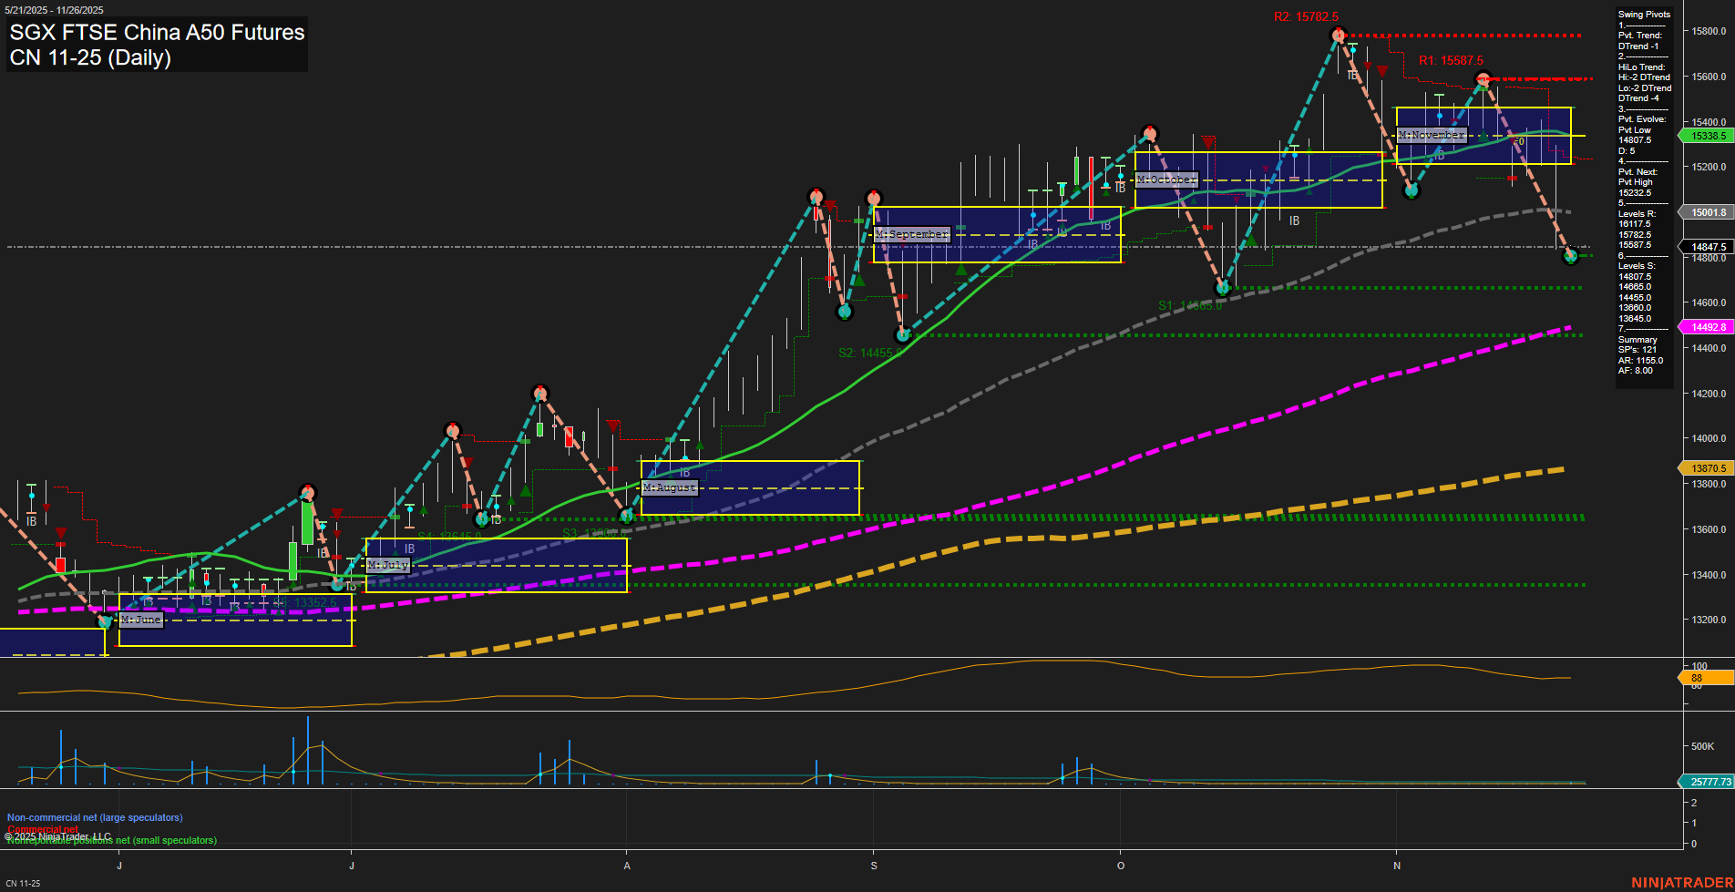This screenshot has height=892, width=1735.
Task: Click the 25777.73 volume axis marker
Action: coord(1708,782)
